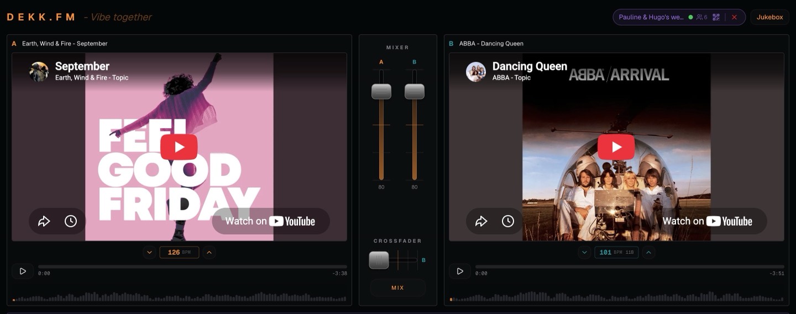The height and width of the screenshot is (314, 796).
Task: Open Earth, Wind & Fire channel avatar
Action: pos(39,72)
